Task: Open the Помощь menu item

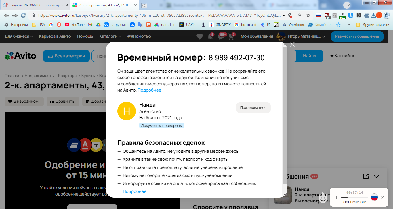Action: [85, 36]
